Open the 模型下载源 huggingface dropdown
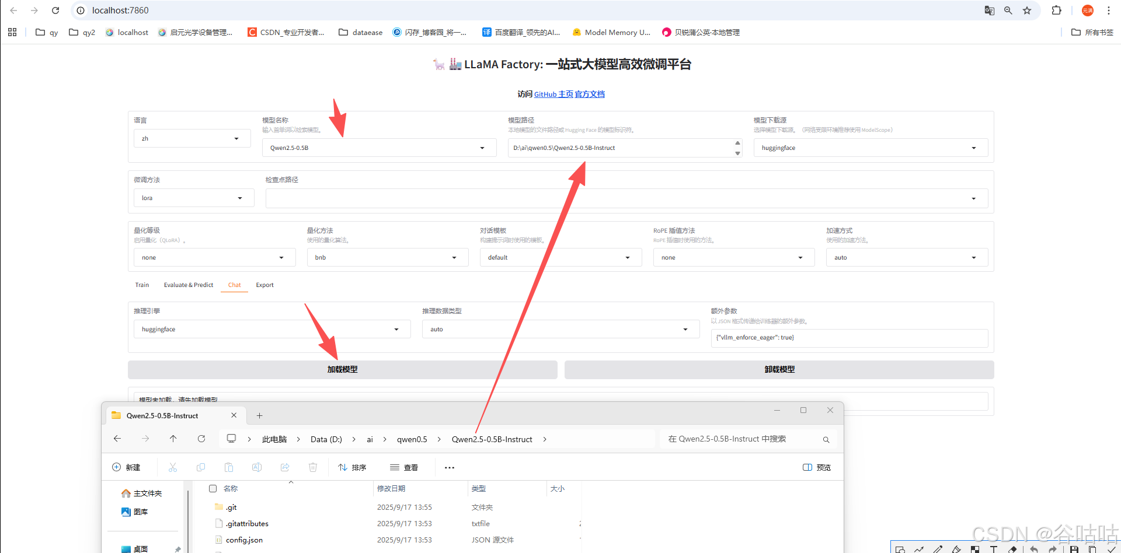The image size is (1121, 553). pyautogui.click(x=871, y=148)
